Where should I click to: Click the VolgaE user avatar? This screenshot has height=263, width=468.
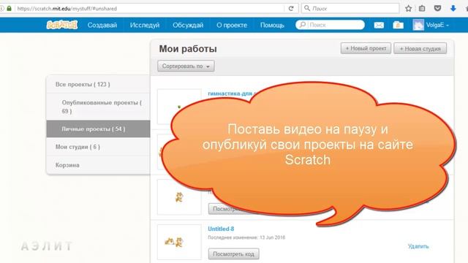pos(418,25)
